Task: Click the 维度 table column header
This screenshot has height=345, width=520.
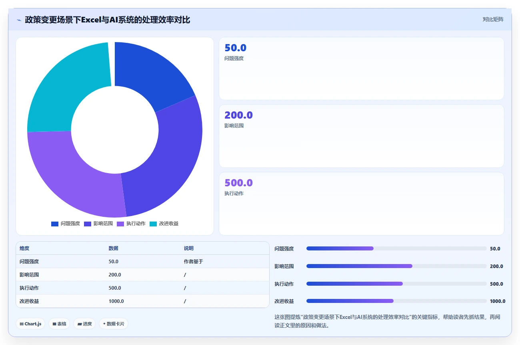Action: (x=24, y=248)
